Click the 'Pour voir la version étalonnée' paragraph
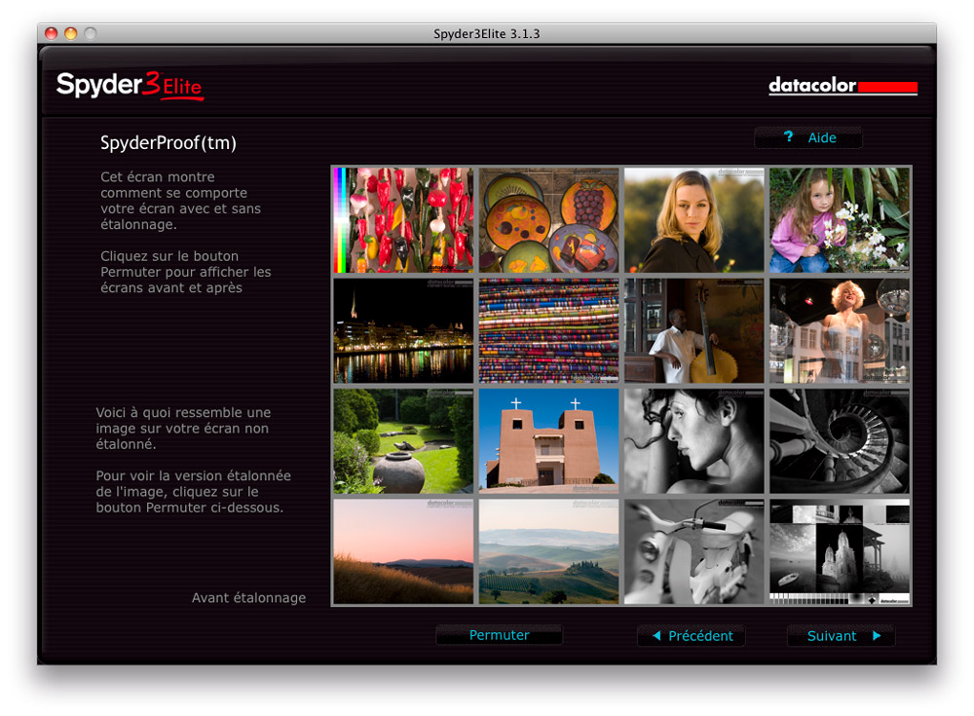 193,492
